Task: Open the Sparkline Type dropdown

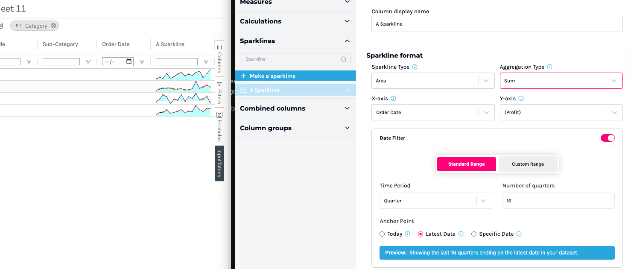Action: tap(432, 81)
